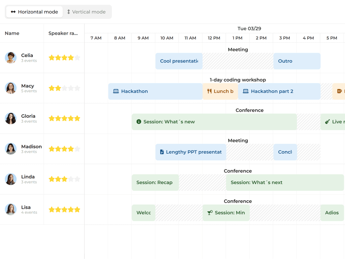
Task: Click the fourth star of Linda's rating
Action: point(71,179)
